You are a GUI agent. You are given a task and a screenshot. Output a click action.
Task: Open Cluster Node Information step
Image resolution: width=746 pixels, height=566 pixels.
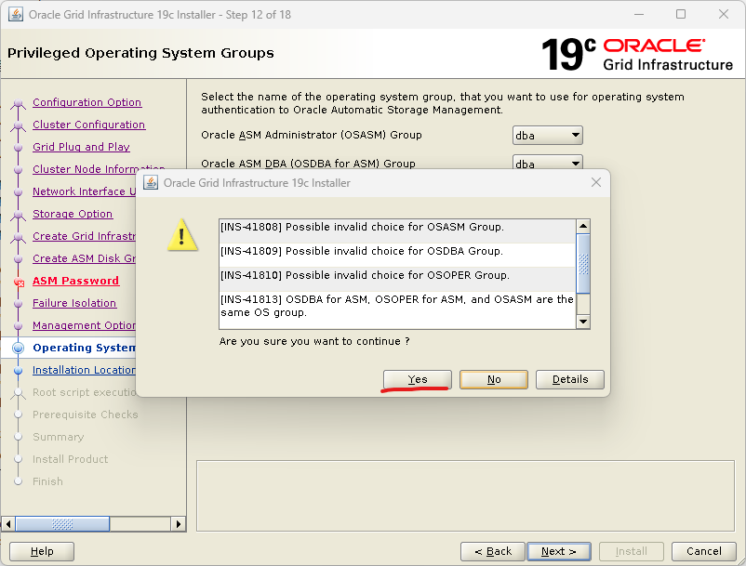[99, 169]
